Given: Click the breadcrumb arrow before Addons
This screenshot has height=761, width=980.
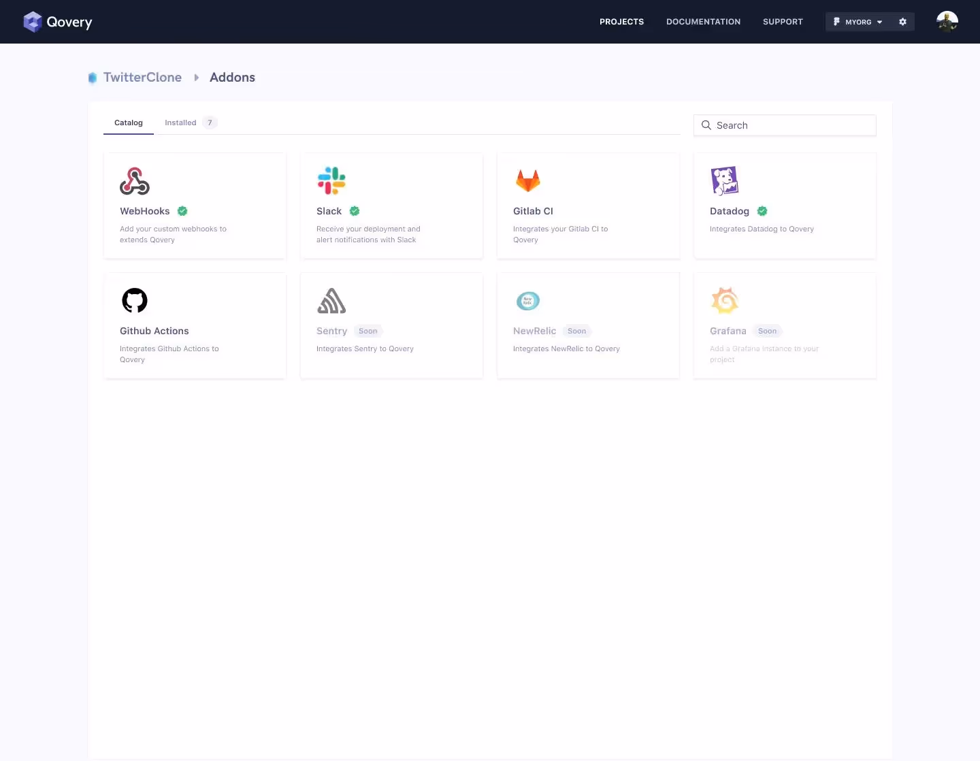Looking at the screenshot, I should [196, 78].
